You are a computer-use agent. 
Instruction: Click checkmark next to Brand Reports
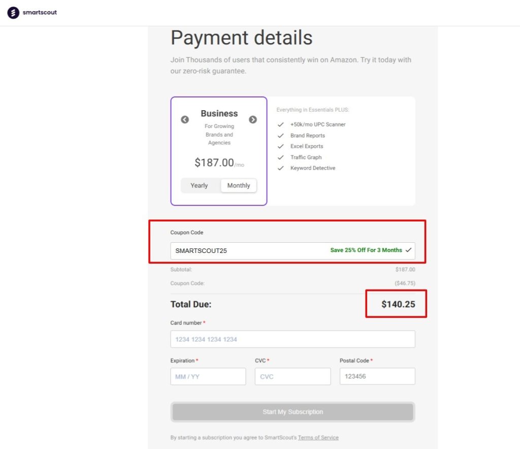pyautogui.click(x=281, y=136)
